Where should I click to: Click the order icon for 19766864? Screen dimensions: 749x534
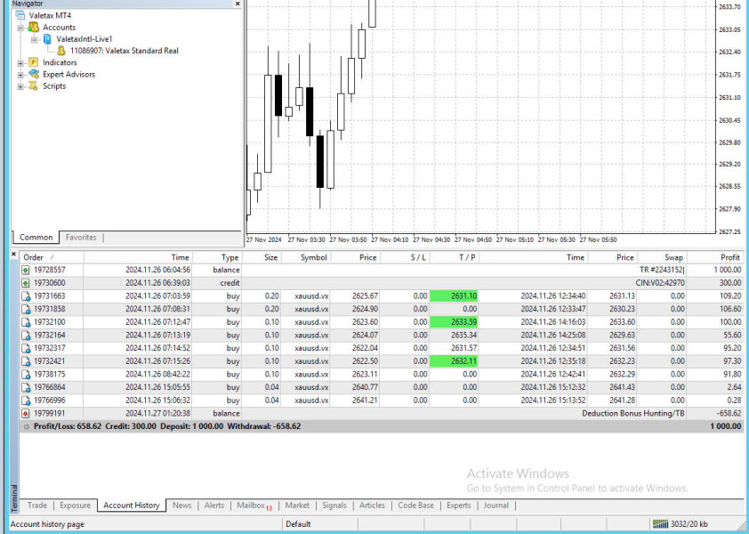pos(26,387)
